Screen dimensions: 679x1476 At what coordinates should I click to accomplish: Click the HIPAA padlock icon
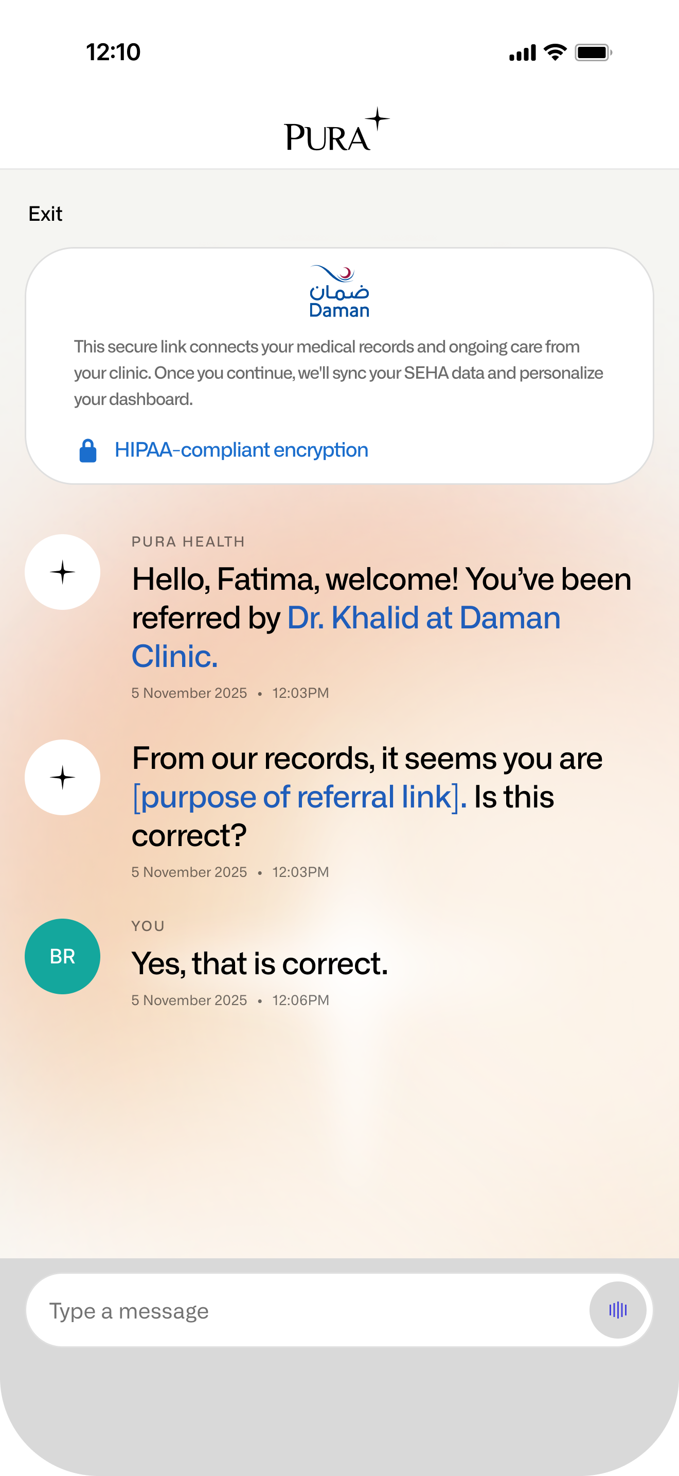[89, 450]
